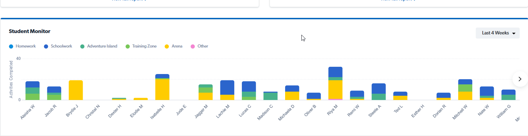The image size is (528, 136).
Task: Click the Training Zone legend dot
Action: tap(128, 46)
